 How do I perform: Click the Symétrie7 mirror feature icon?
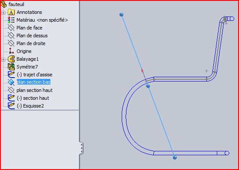pyautogui.click(x=11, y=67)
